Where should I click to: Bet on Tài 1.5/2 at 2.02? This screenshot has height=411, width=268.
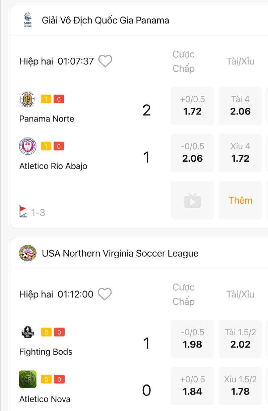[x=240, y=339]
